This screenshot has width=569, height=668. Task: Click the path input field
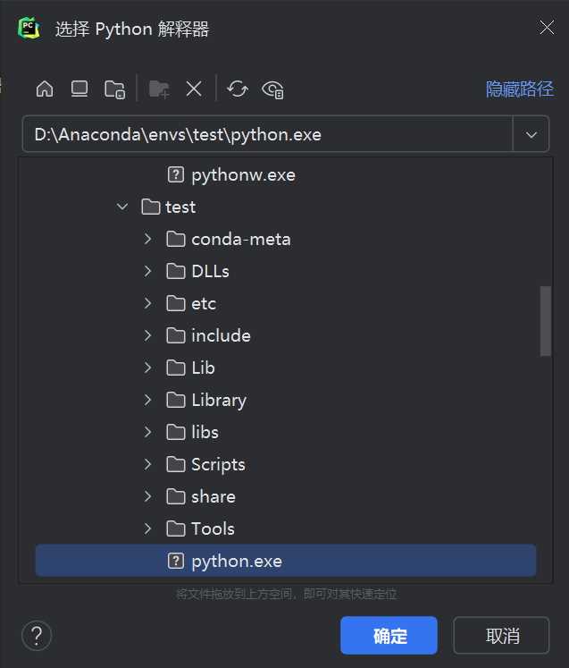(x=266, y=135)
